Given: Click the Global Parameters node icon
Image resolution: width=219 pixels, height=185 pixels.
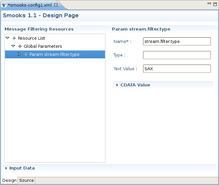Looking at the screenshot, I should click(x=20, y=46).
